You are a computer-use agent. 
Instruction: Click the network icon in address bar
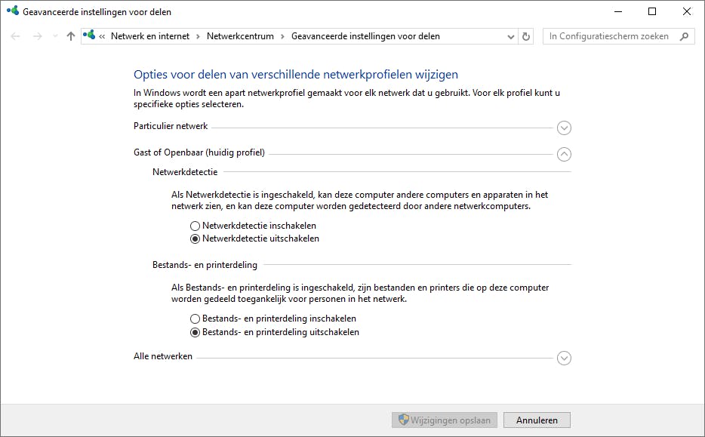tap(90, 35)
